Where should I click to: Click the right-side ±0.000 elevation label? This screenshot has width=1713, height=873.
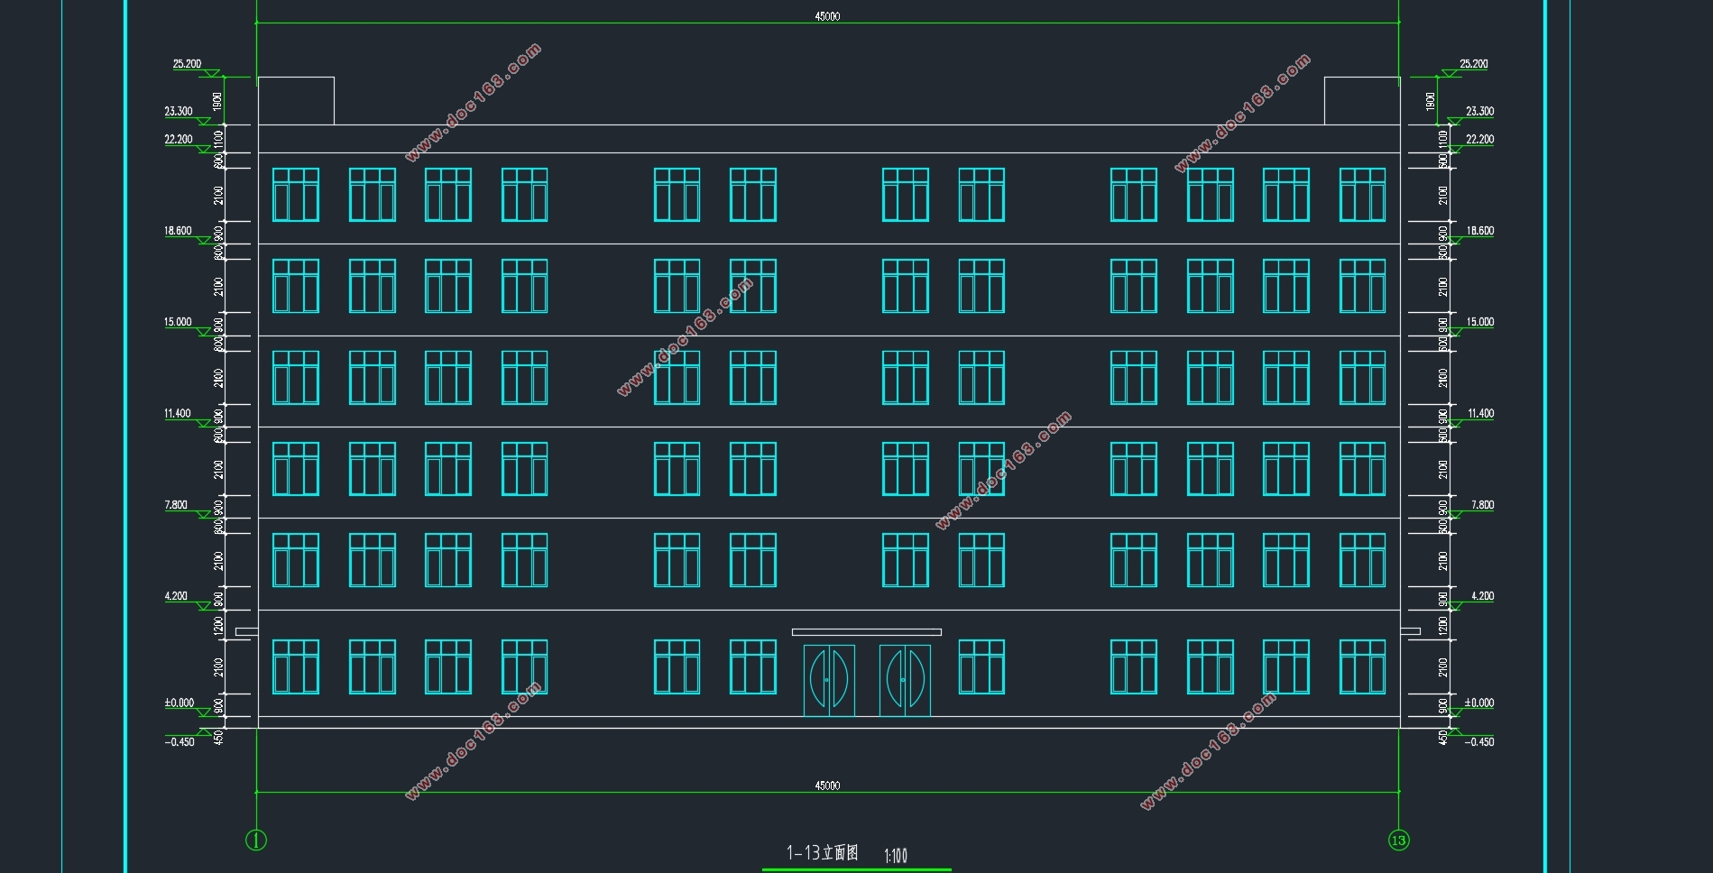(x=1479, y=703)
